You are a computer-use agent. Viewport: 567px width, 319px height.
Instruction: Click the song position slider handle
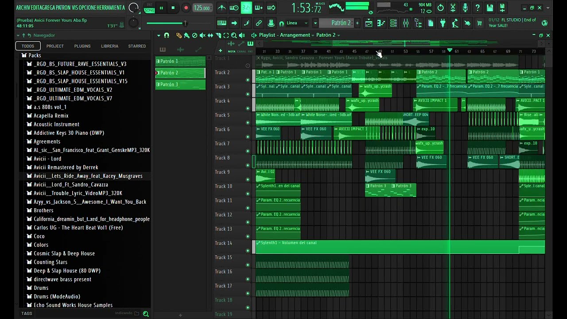tap(185, 23)
